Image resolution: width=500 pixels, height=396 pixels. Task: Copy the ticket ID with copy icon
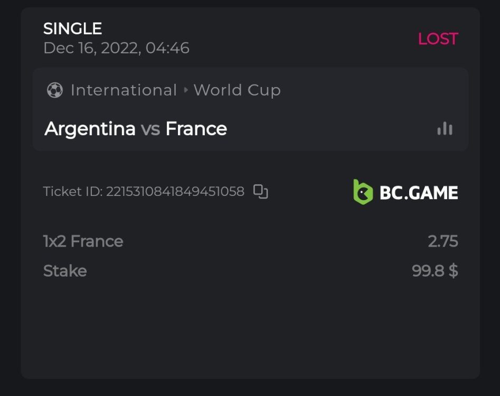pos(260,191)
